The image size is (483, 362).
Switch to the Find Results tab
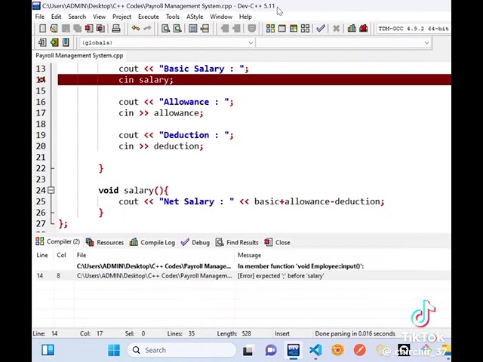pos(237,243)
